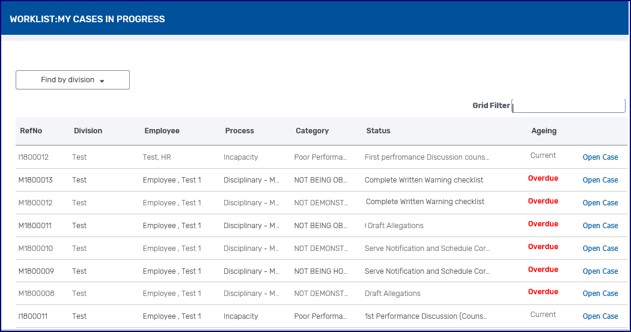631x332 pixels.
Task: Select RefNo cell M1800011
Action: (x=35, y=226)
